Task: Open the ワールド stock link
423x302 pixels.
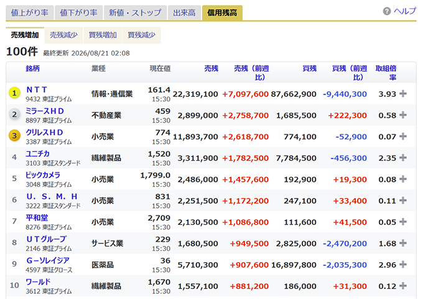Action: pos(38,281)
